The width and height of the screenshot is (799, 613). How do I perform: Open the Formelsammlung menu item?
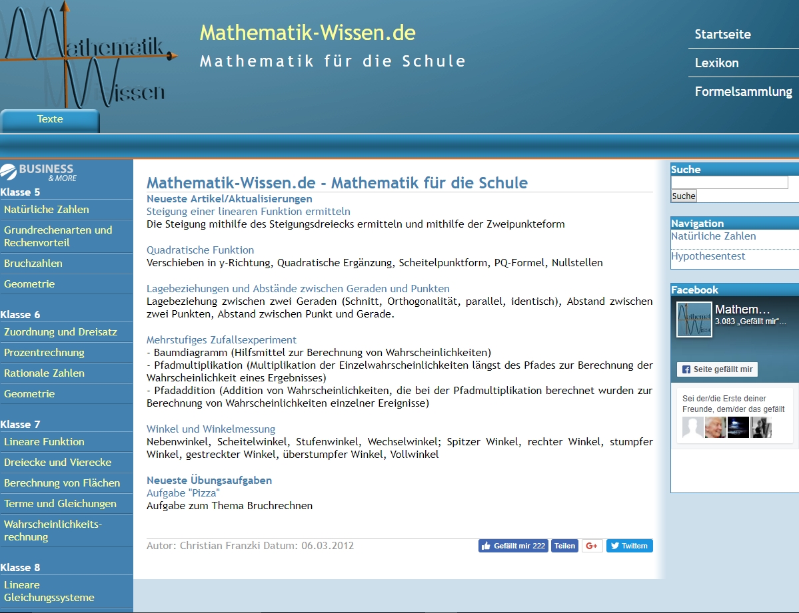(x=744, y=91)
